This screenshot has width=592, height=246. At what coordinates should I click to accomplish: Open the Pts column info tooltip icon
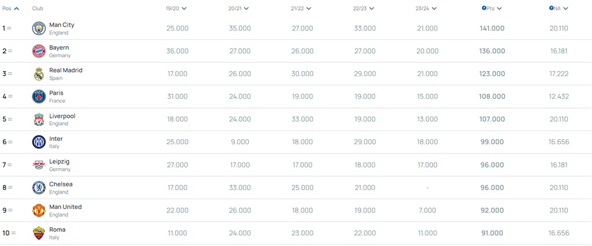click(x=484, y=8)
